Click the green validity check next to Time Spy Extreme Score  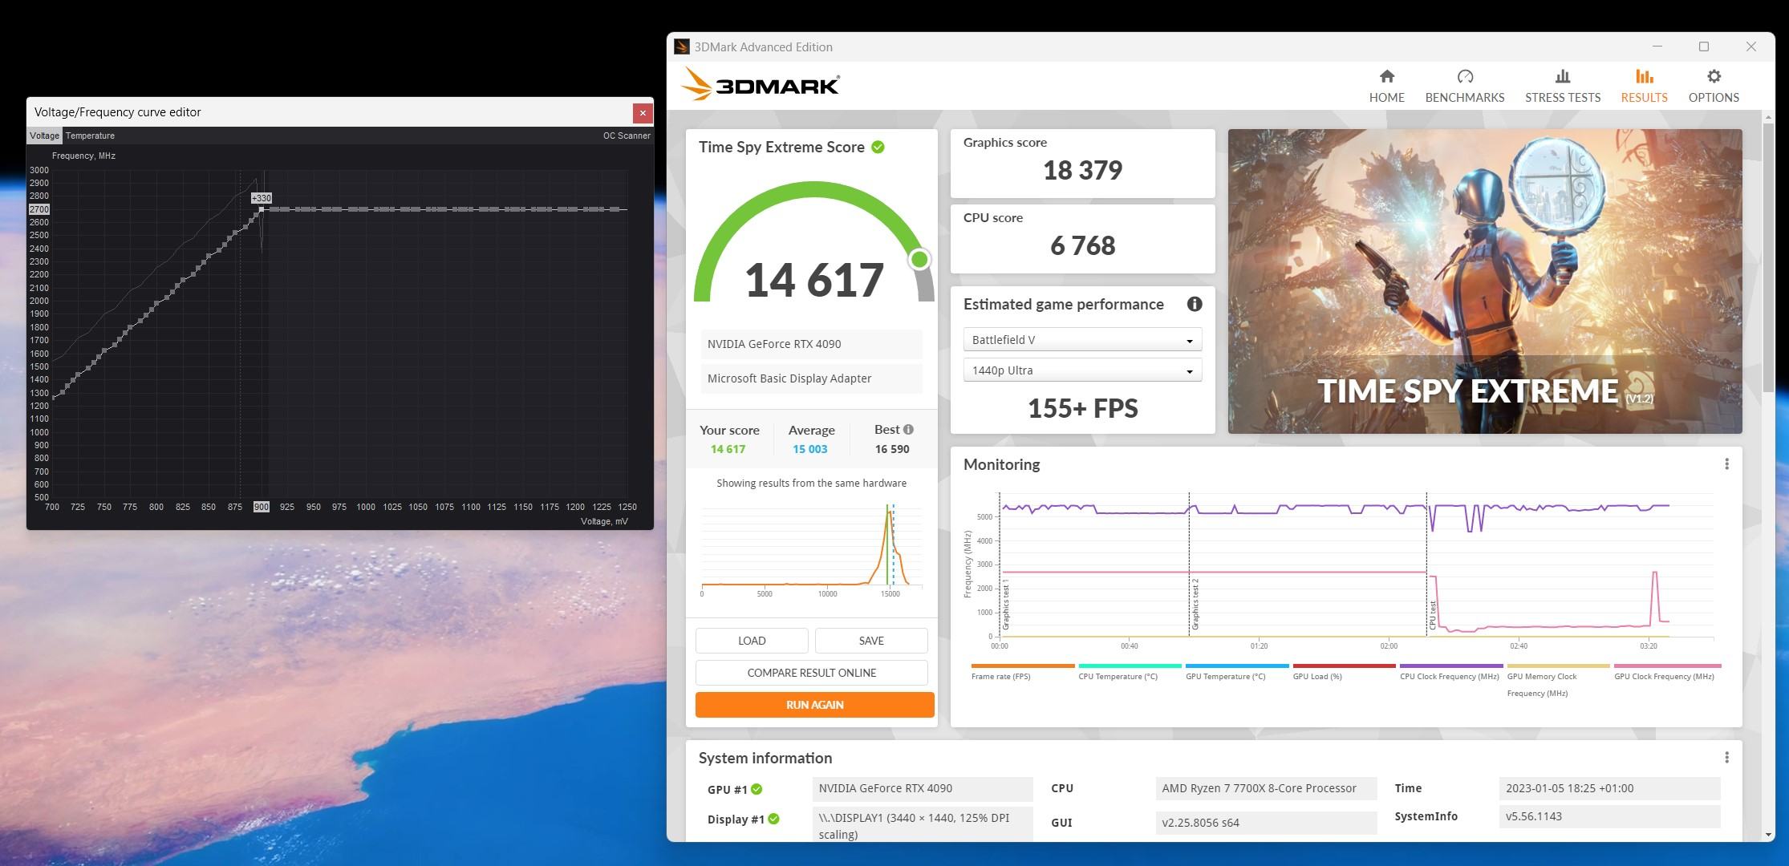(x=878, y=147)
